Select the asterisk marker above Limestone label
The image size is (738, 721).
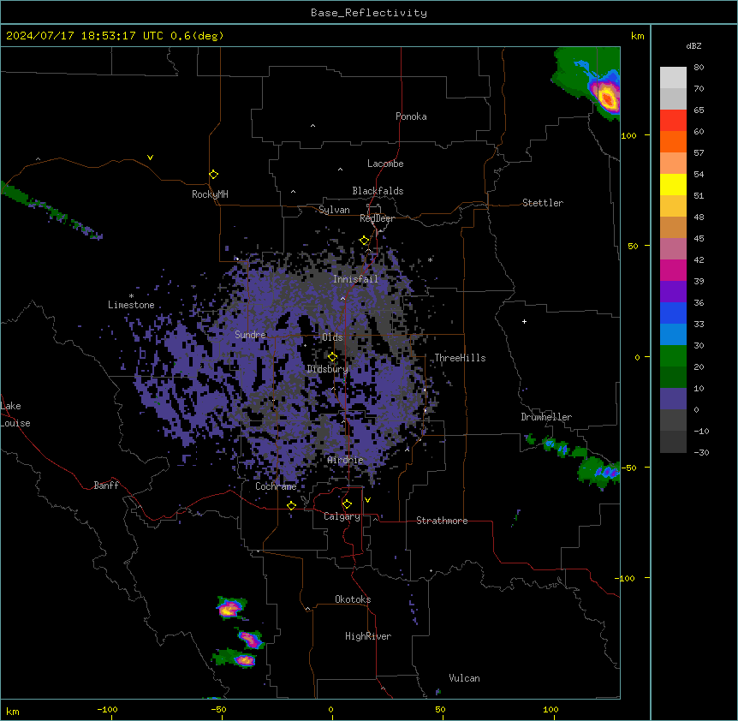click(131, 296)
